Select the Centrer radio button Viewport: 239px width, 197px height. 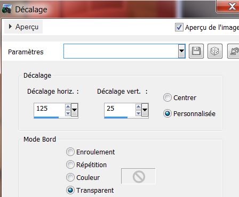(168, 97)
